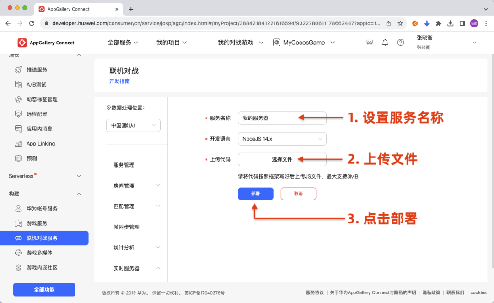Image resolution: width=494 pixels, height=303 pixels.
Task: Click the A/B testing icon
Action: pyautogui.click(x=18, y=85)
